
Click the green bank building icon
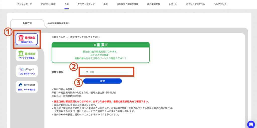tap(21, 53)
